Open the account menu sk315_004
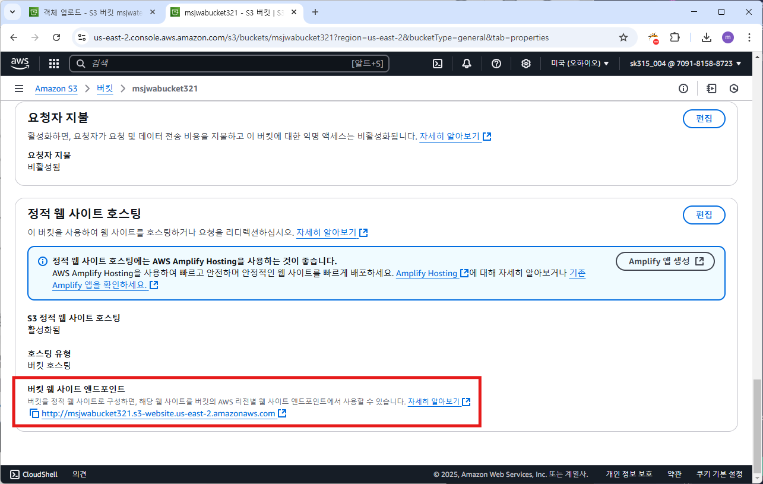This screenshot has height=484, width=763. coord(686,64)
